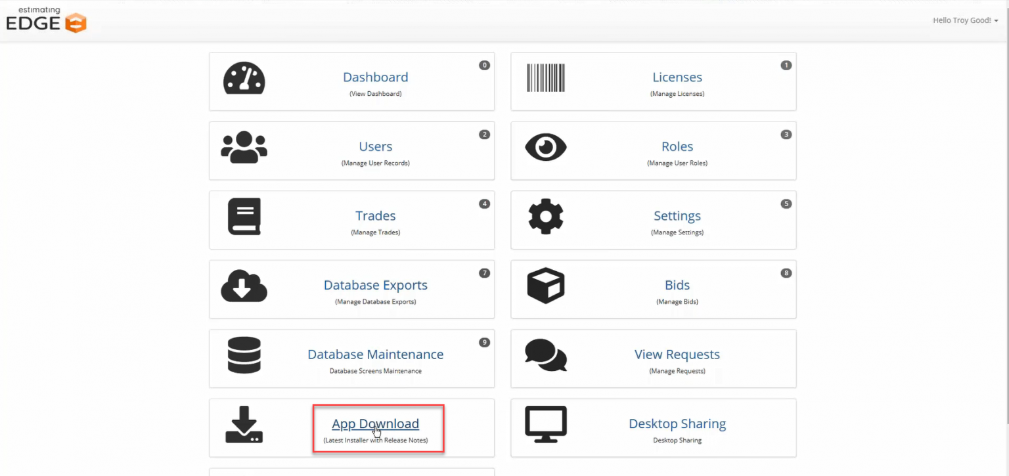Click the speedometer Dashboard icon

[244, 78]
